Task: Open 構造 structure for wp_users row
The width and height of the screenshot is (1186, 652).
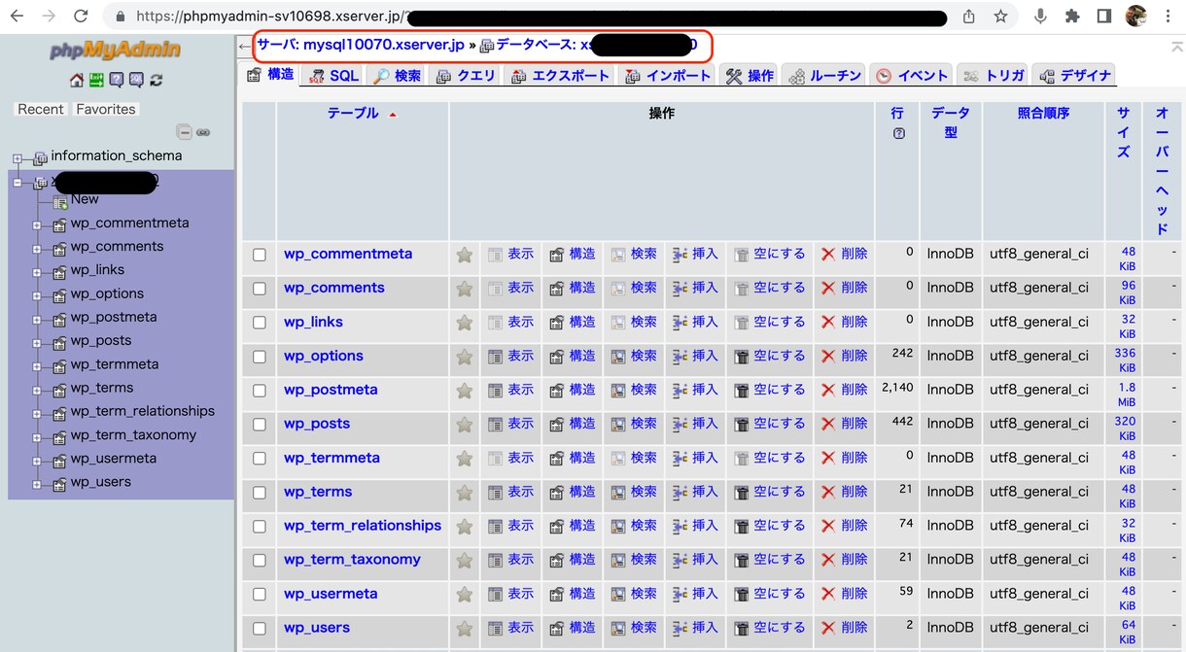Action: click(572, 629)
